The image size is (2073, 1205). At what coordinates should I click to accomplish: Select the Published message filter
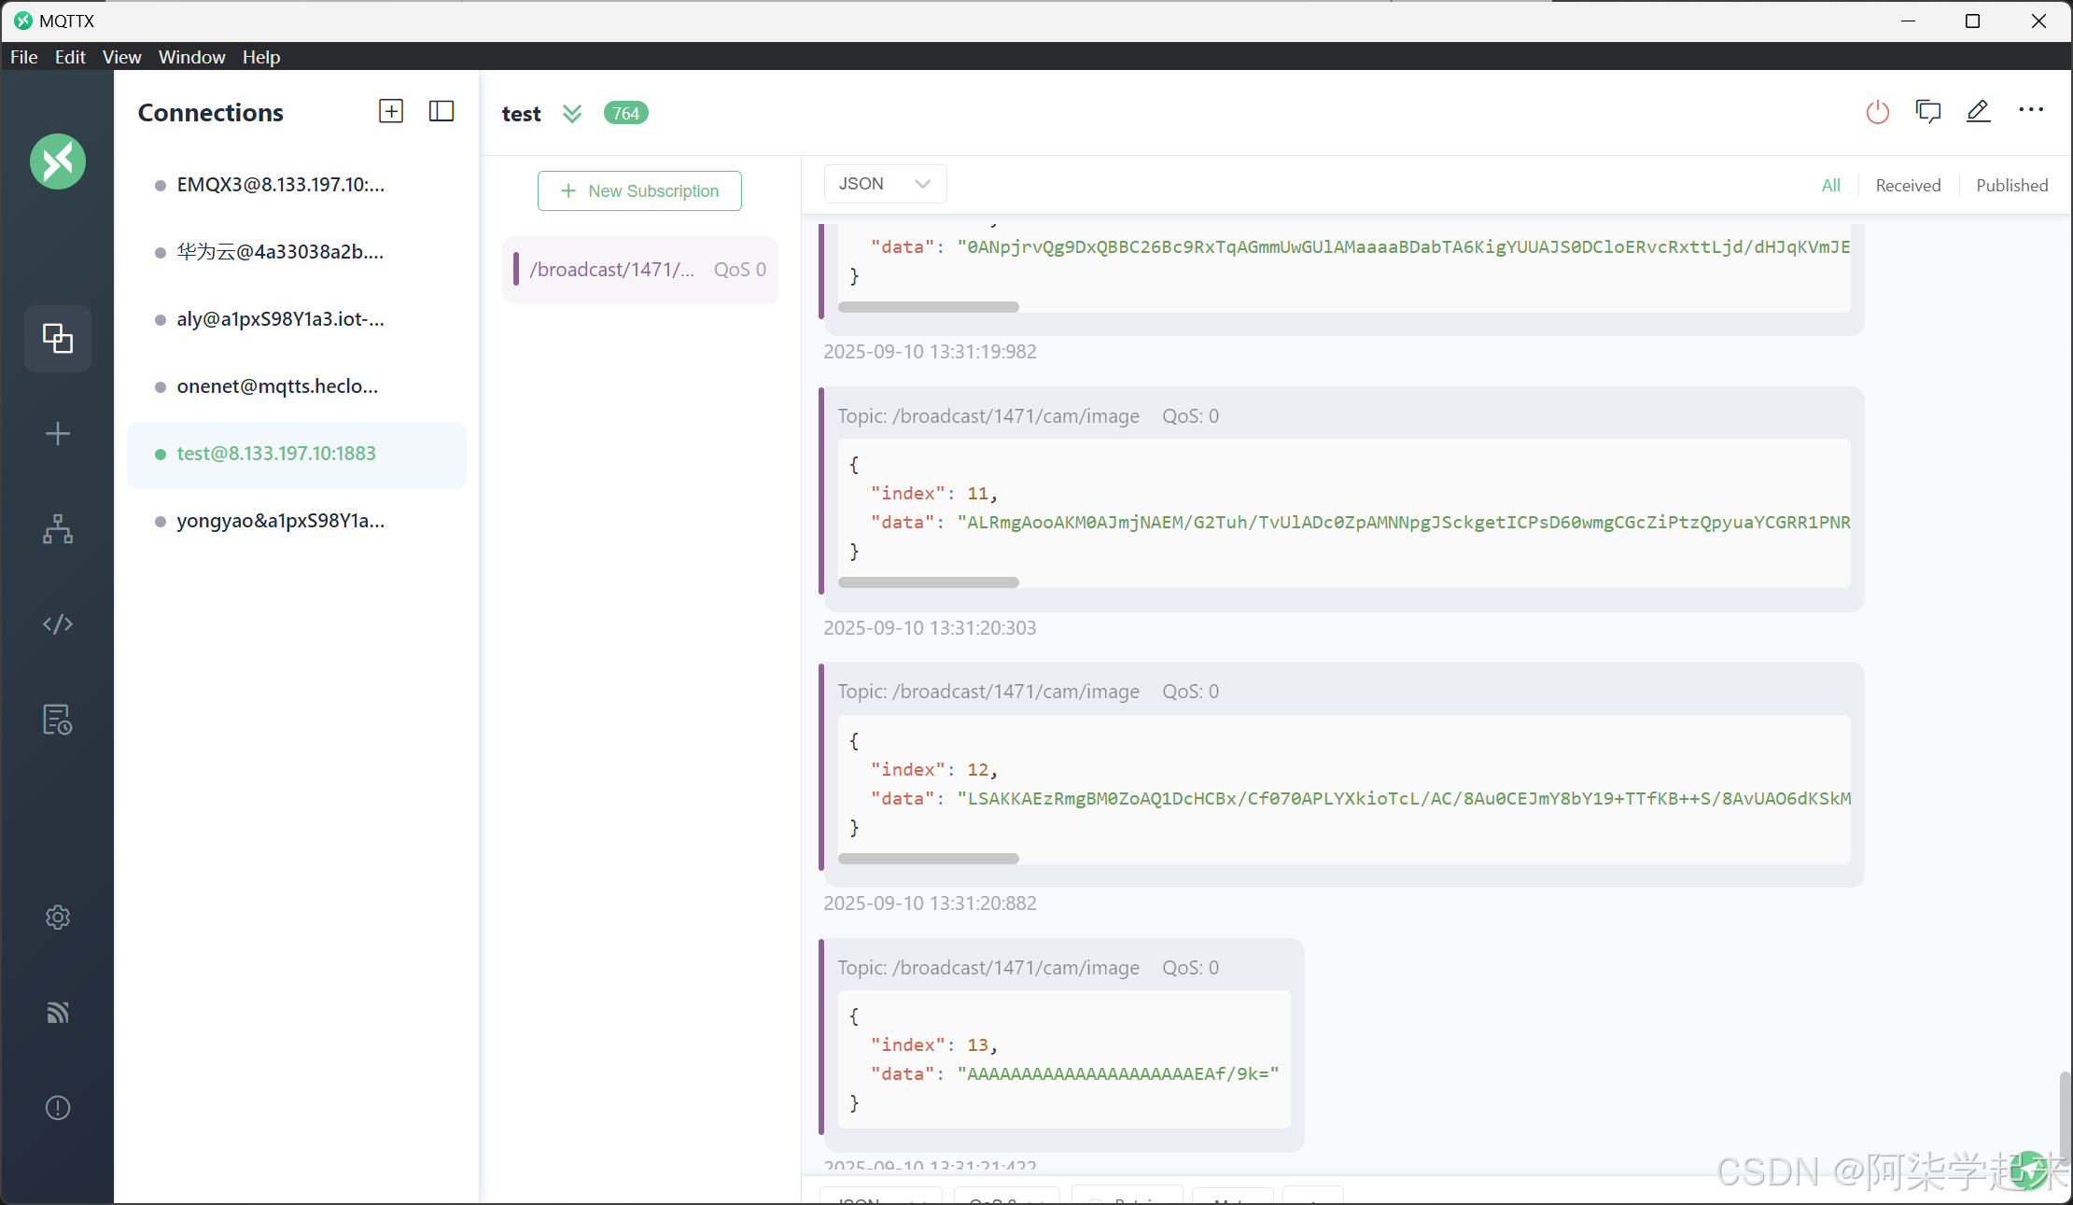[2011, 185]
